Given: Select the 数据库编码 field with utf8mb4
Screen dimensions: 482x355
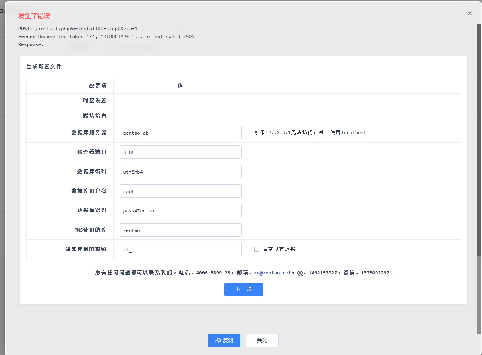Looking at the screenshot, I should [180, 172].
